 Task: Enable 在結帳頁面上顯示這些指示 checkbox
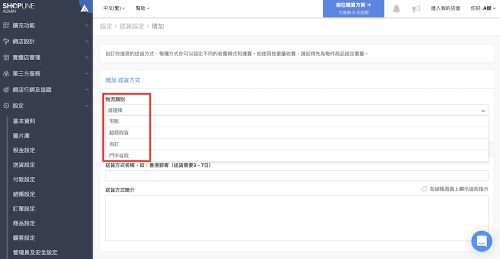[424, 189]
